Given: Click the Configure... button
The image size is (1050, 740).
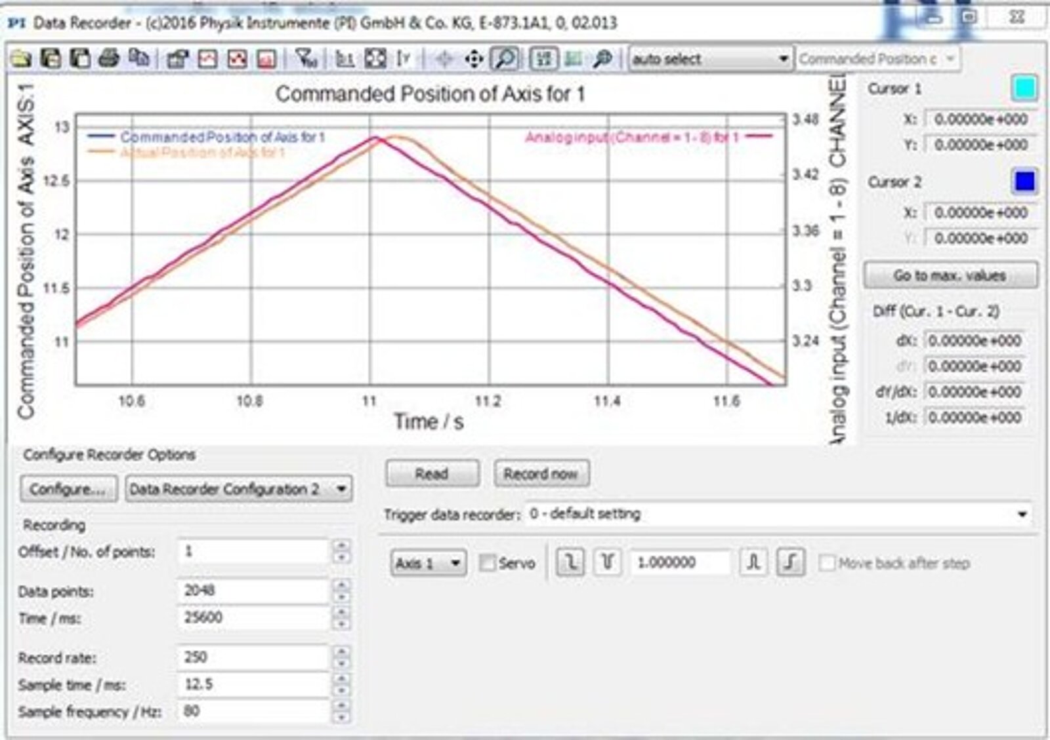Looking at the screenshot, I should (68, 489).
